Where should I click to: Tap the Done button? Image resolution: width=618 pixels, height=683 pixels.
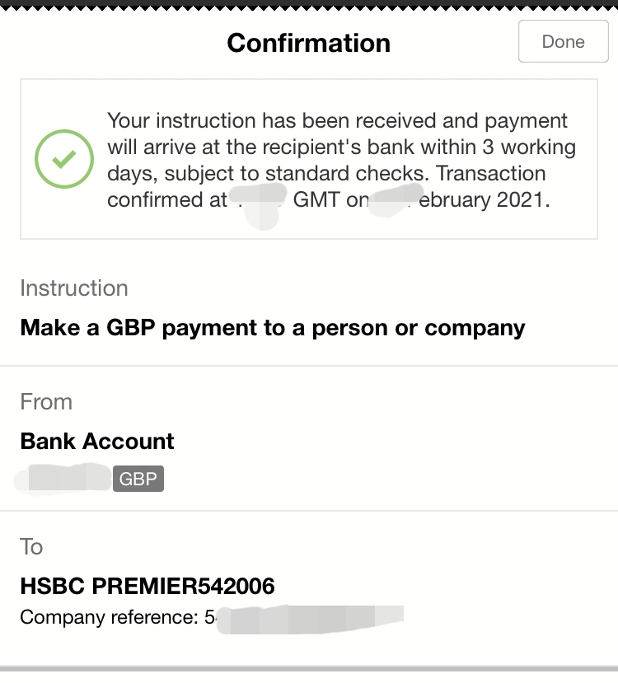click(563, 42)
